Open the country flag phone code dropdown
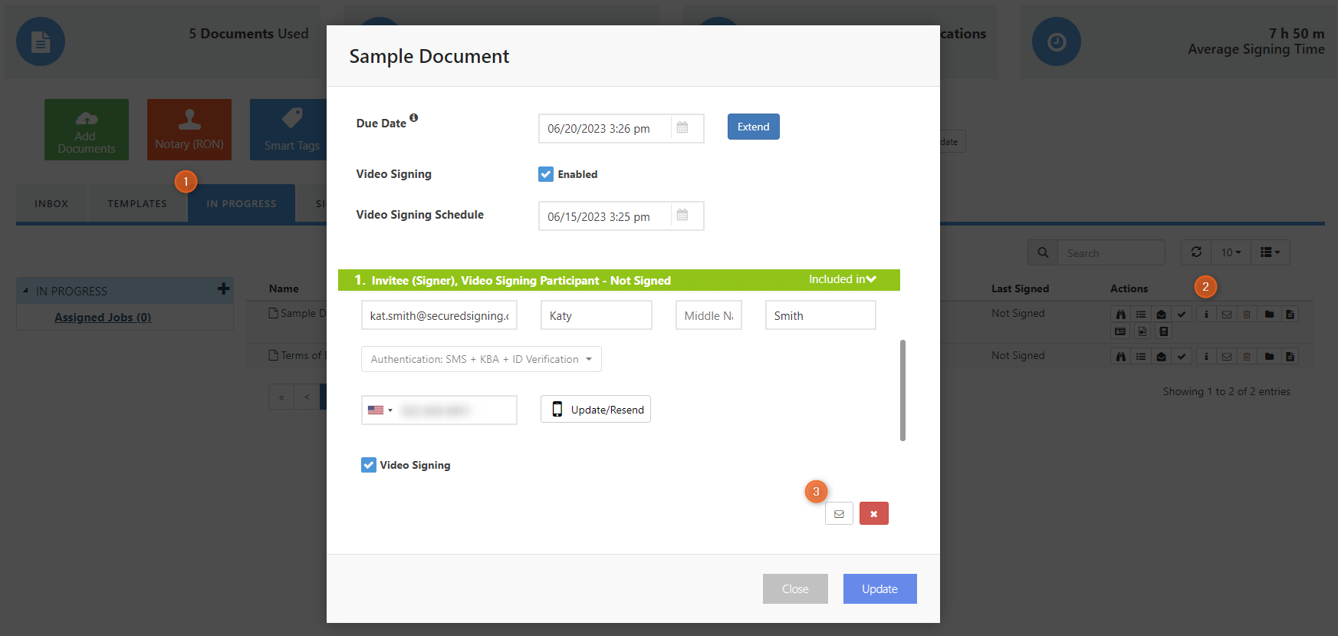 [x=380, y=410]
